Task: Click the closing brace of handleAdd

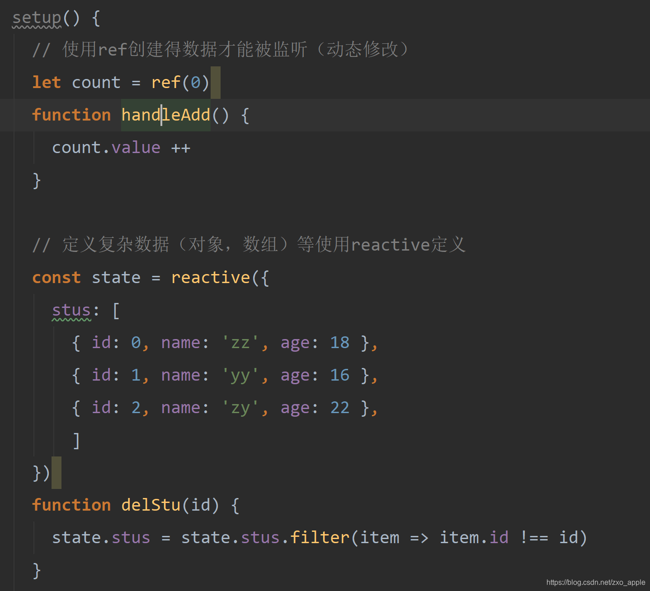Action: (x=37, y=181)
